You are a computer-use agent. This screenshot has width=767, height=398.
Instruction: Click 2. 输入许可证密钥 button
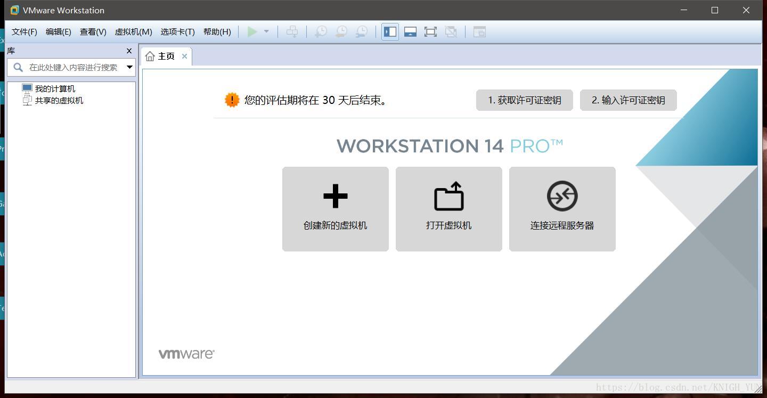click(629, 100)
